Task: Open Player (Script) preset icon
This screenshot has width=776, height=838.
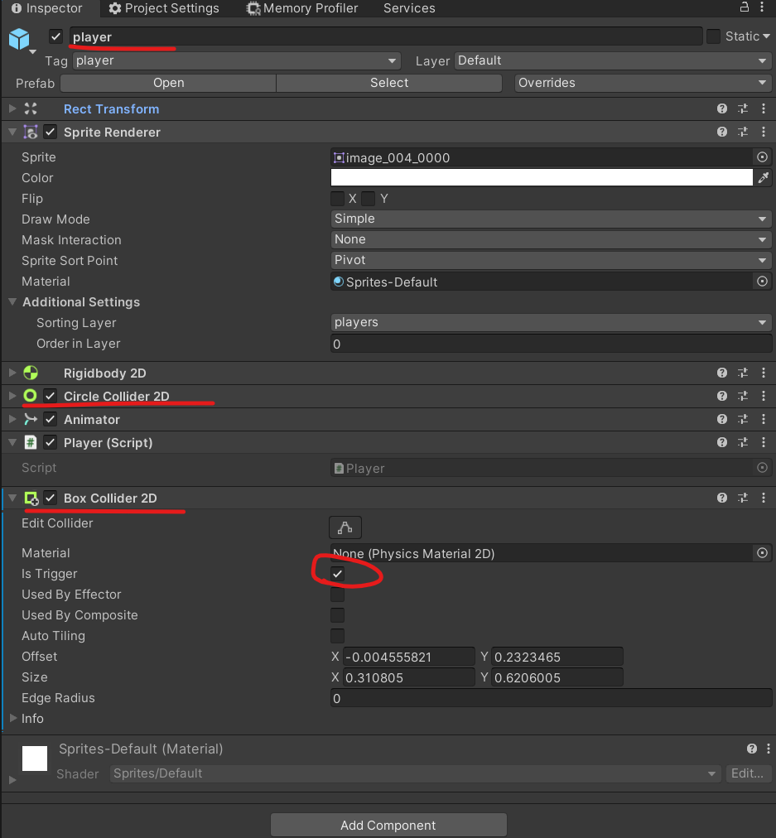Action: pos(743,442)
